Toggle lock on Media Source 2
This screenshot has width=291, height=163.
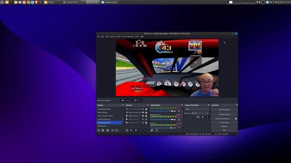[146, 123]
